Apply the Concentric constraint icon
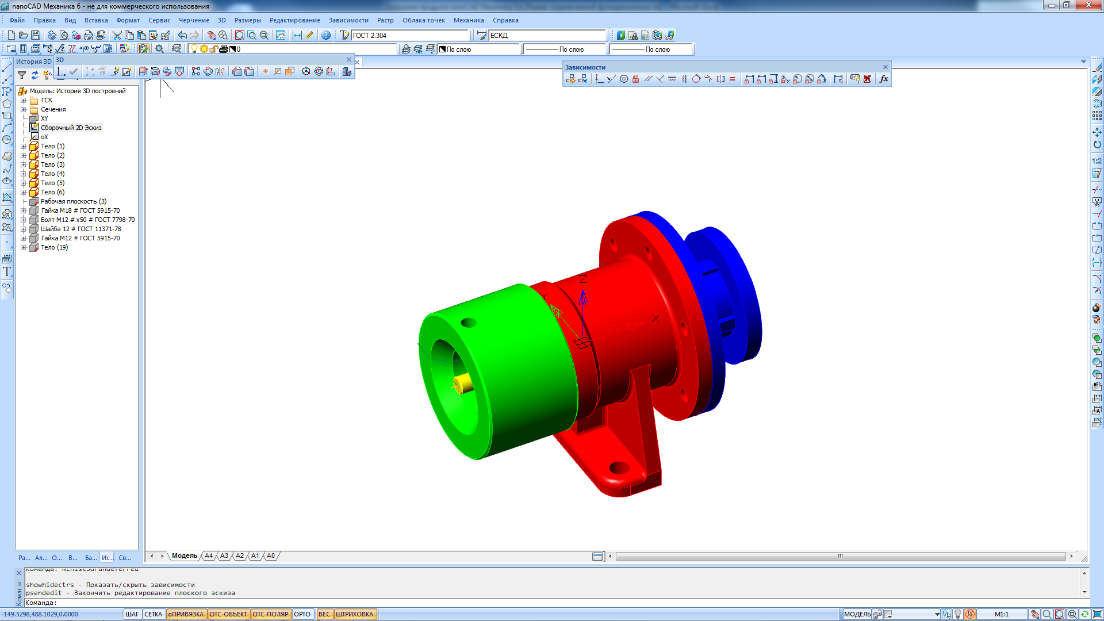The height and width of the screenshot is (621, 1104). [624, 79]
